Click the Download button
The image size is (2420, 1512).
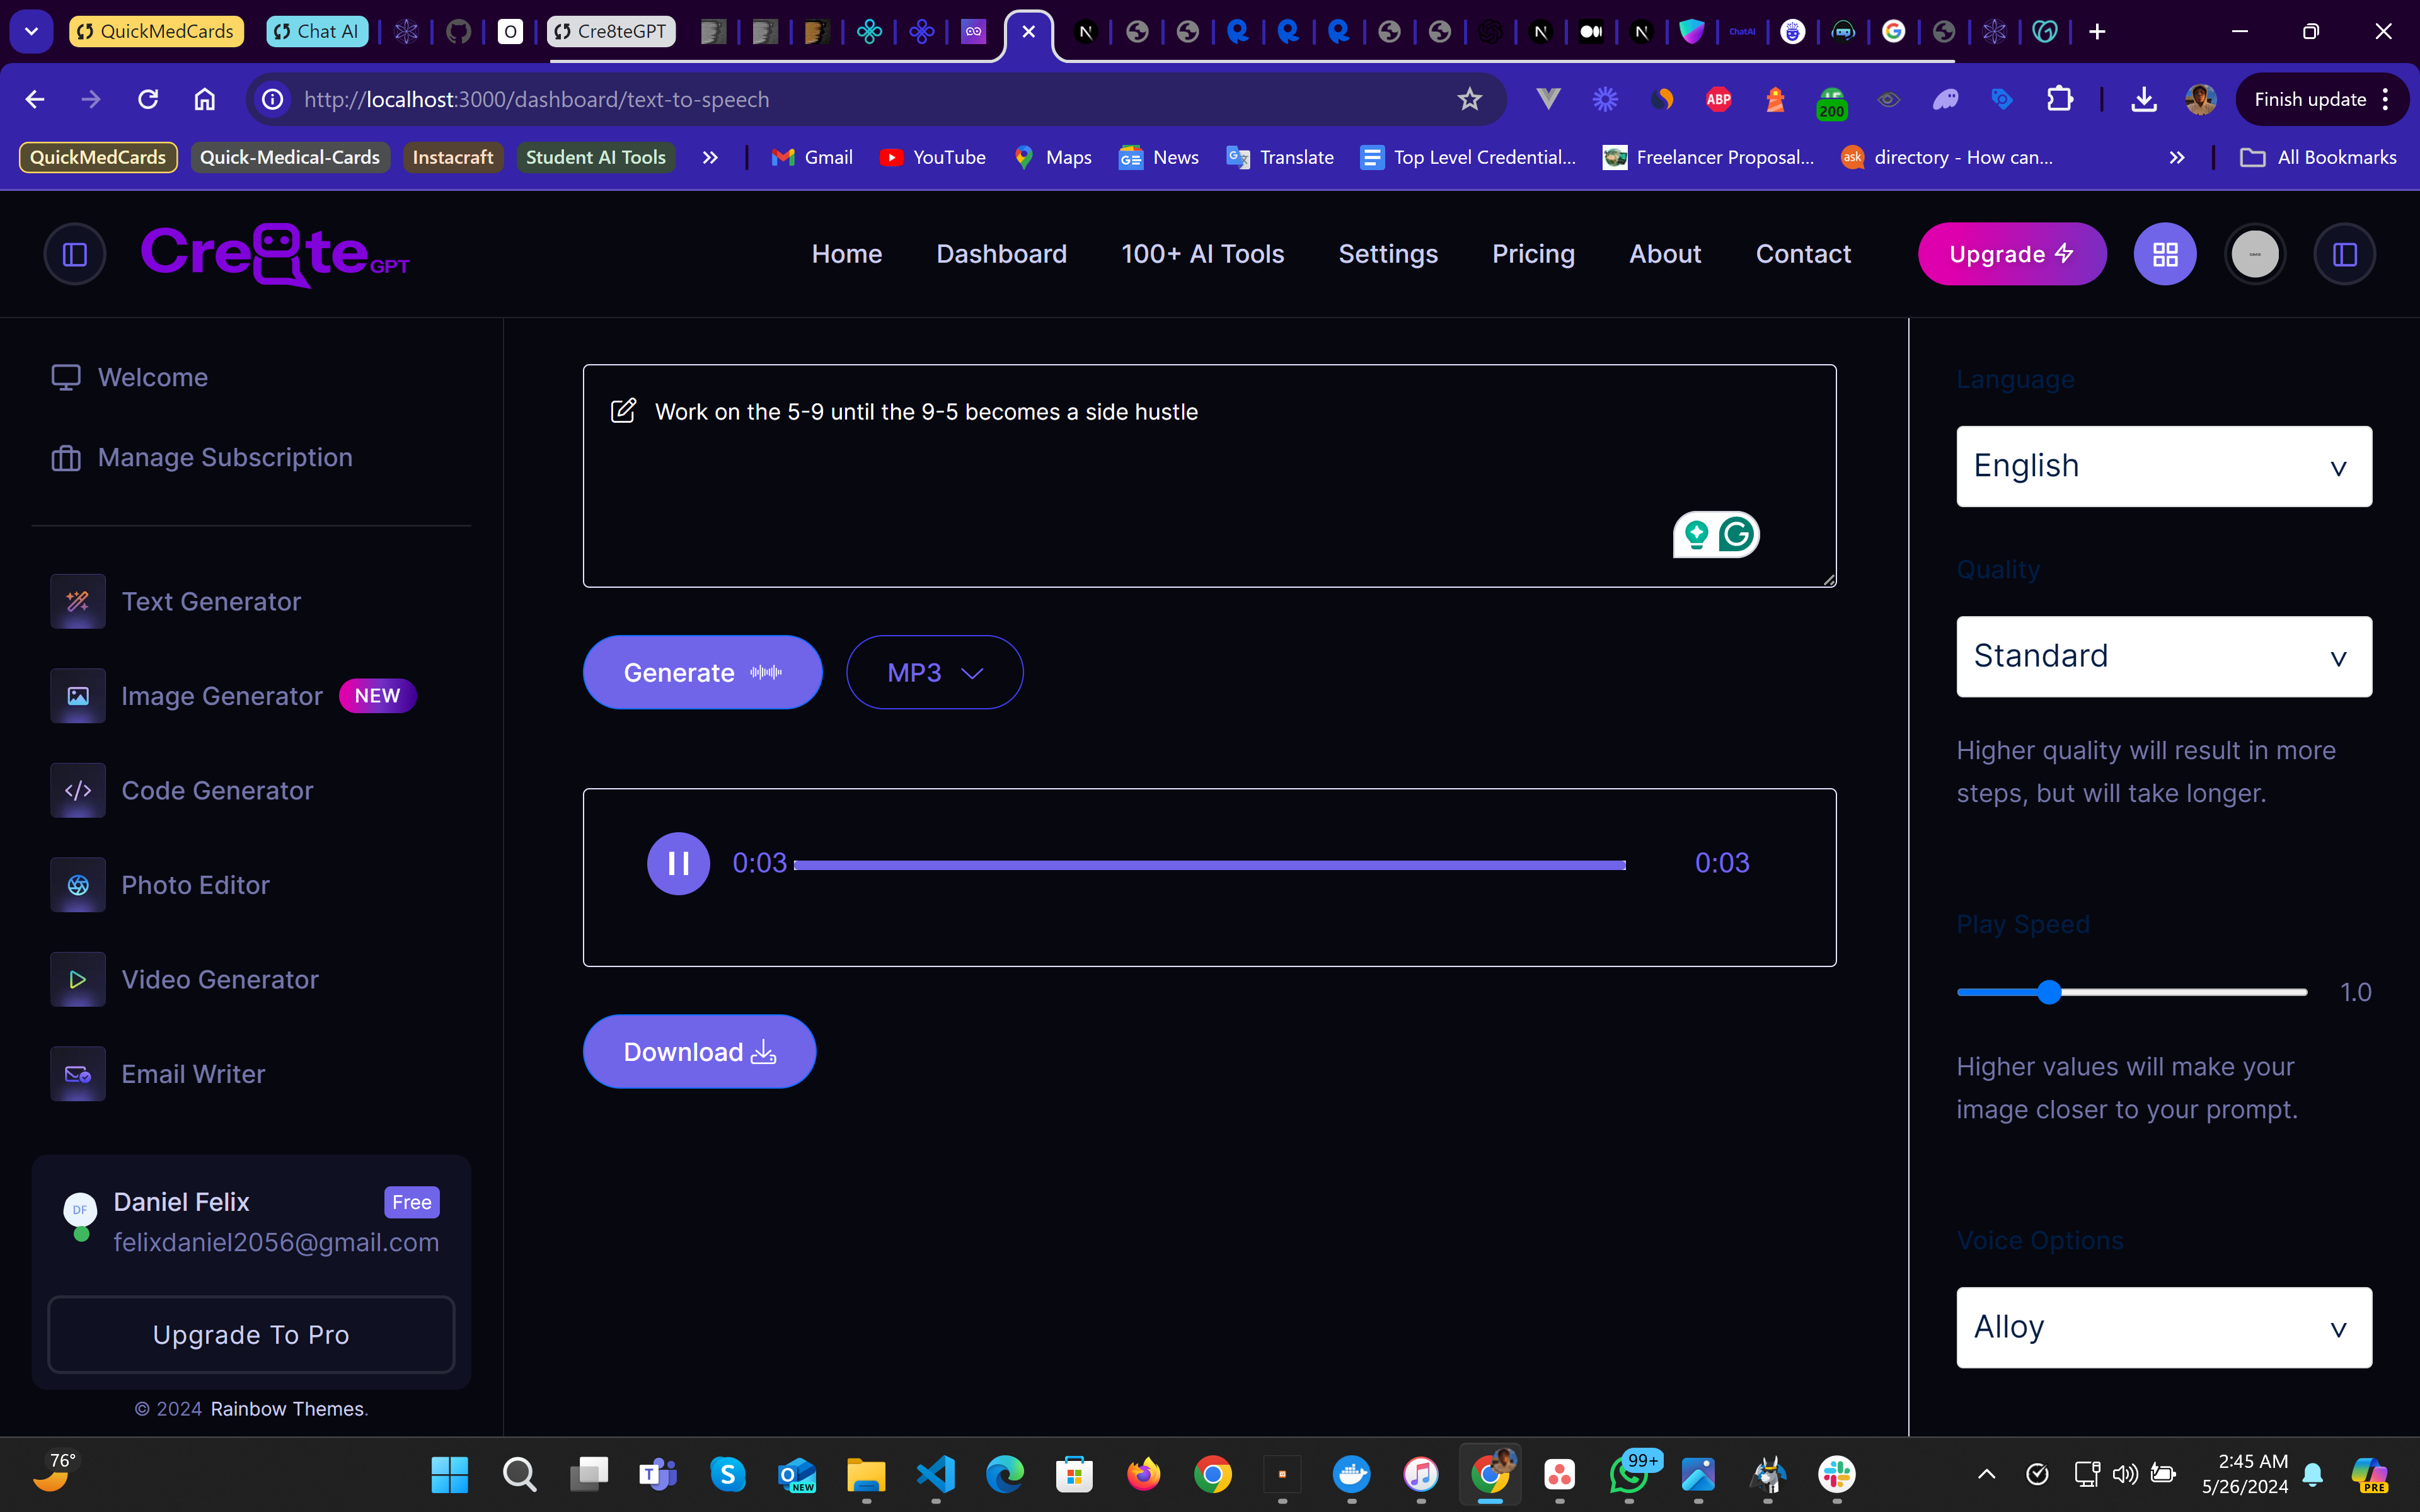click(x=699, y=1052)
